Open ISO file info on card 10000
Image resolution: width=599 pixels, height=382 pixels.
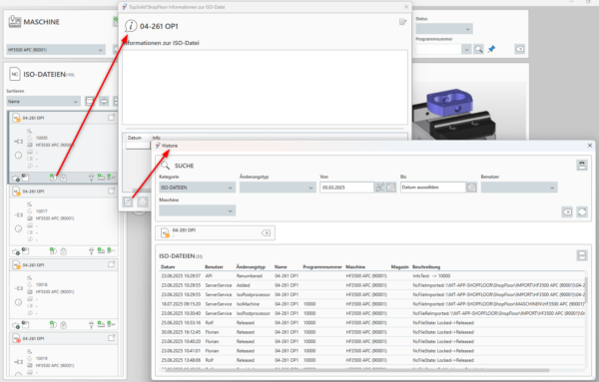tap(53, 178)
